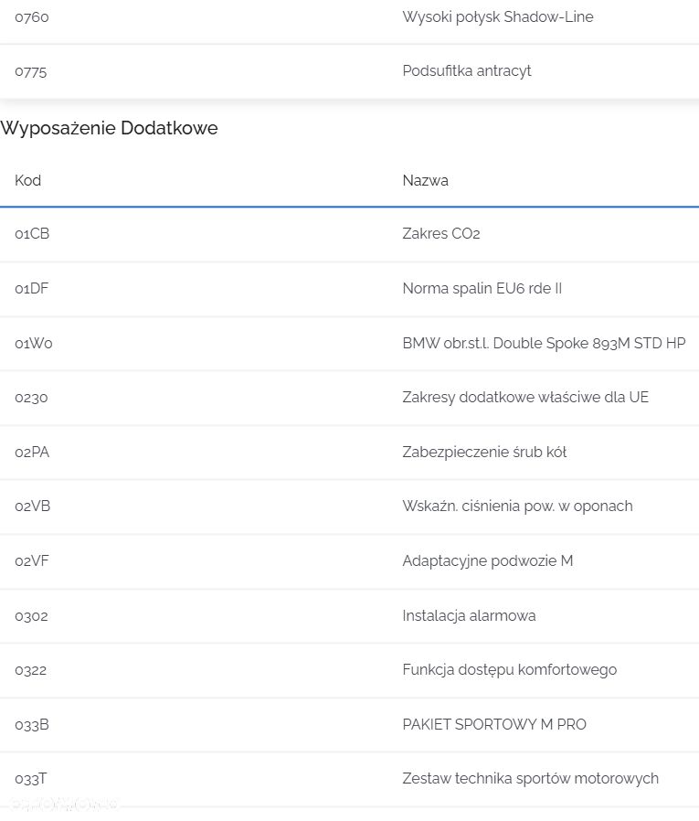The width and height of the screenshot is (699, 821).
Task: Select Zestaw technika sportów motorowych entry
Action: (x=530, y=779)
